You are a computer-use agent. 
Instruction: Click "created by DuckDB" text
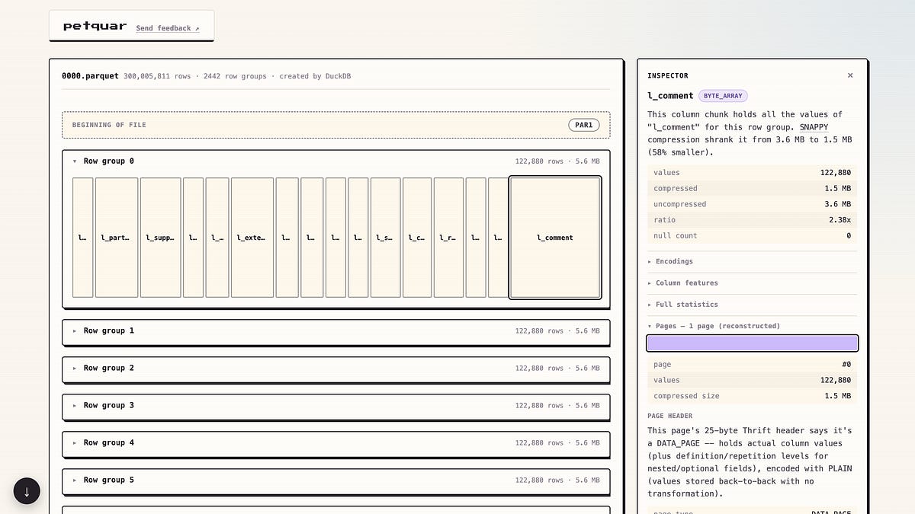click(x=315, y=76)
